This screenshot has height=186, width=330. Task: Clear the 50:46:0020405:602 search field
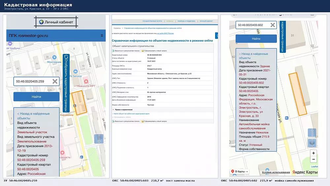click(273, 25)
